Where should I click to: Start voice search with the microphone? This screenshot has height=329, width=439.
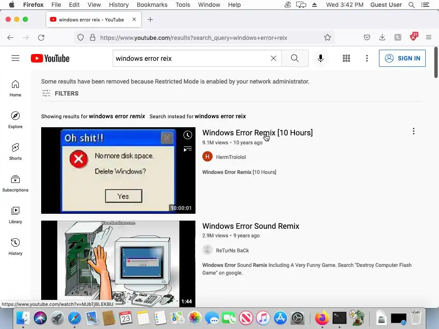point(321,58)
